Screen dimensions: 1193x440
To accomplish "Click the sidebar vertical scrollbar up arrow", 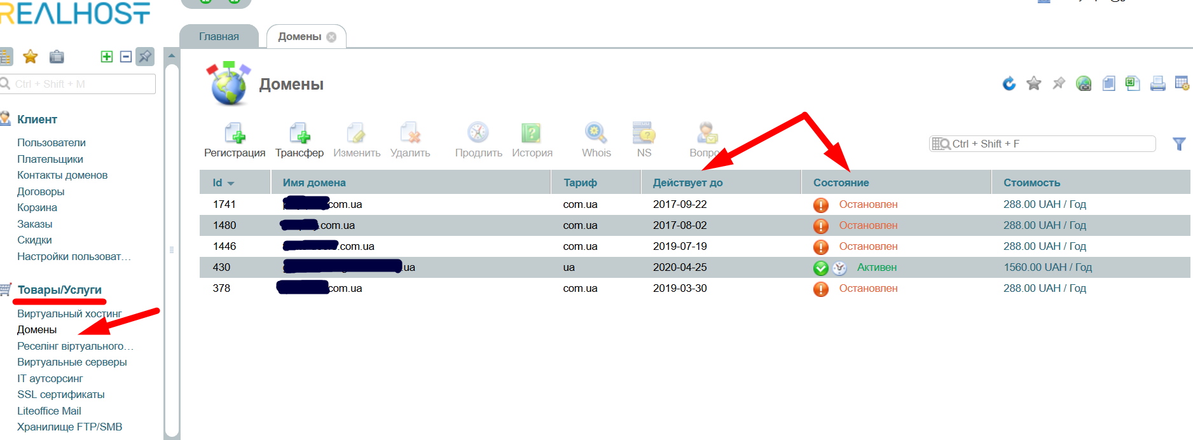I will [x=172, y=56].
